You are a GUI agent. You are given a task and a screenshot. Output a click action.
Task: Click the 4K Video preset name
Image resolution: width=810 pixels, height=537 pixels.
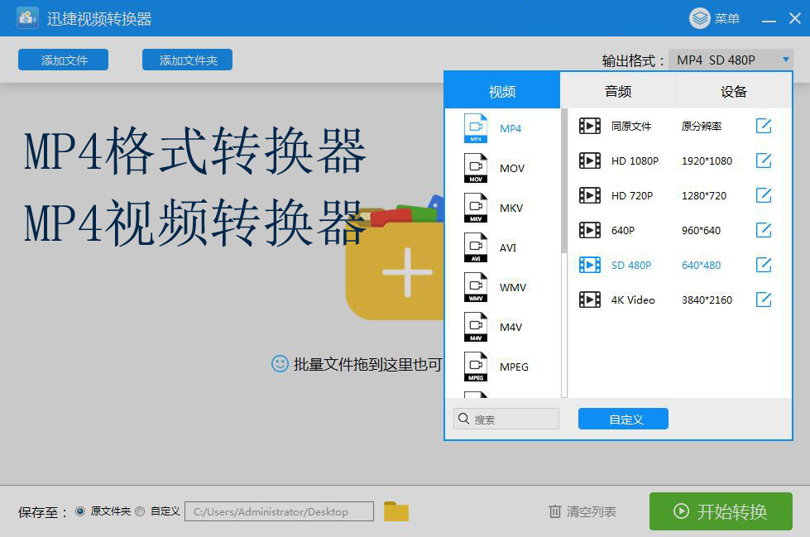click(633, 300)
